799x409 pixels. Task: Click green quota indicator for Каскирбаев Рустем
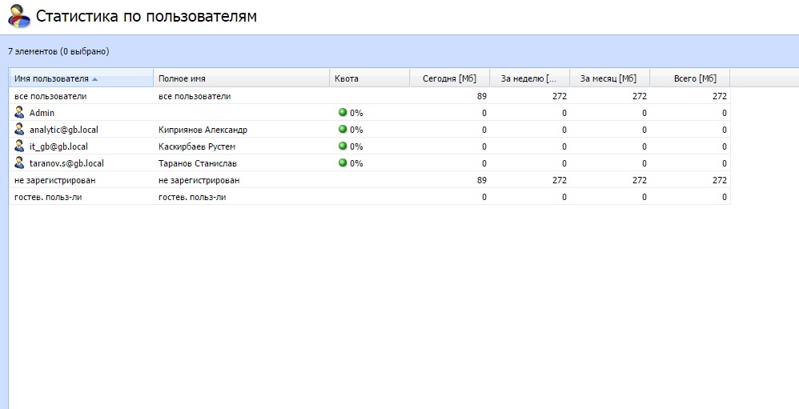tap(343, 146)
